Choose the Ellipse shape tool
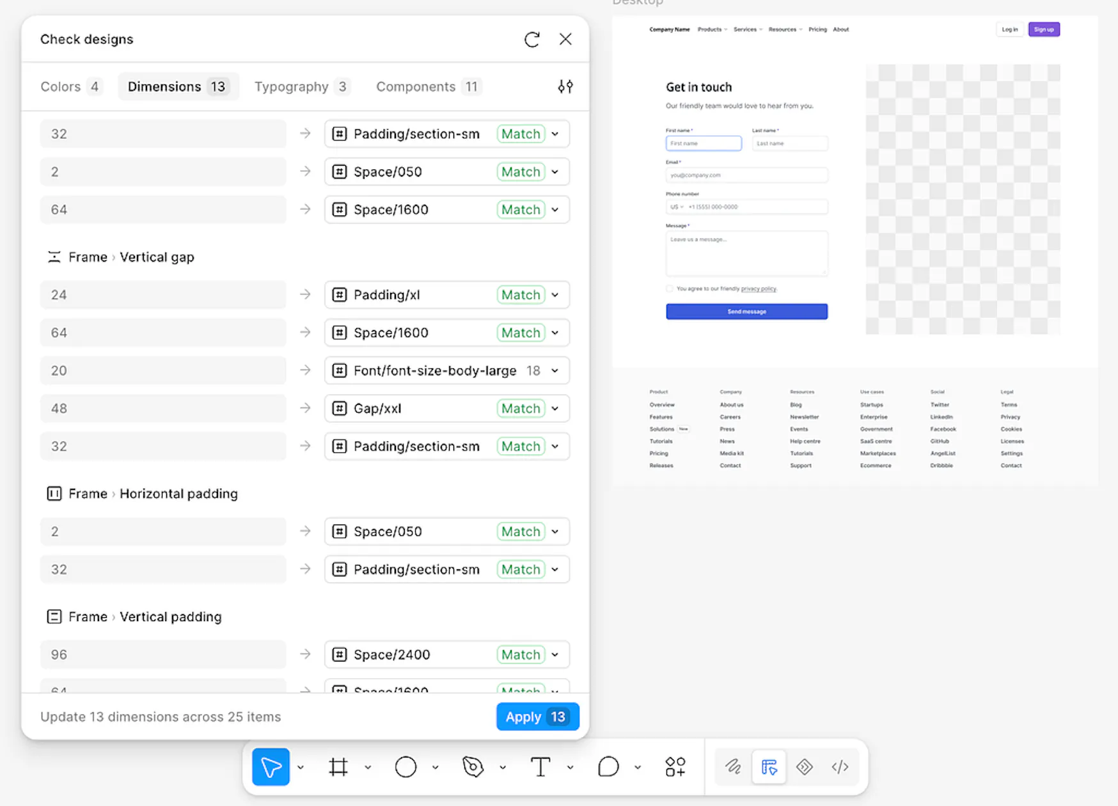 click(x=405, y=767)
